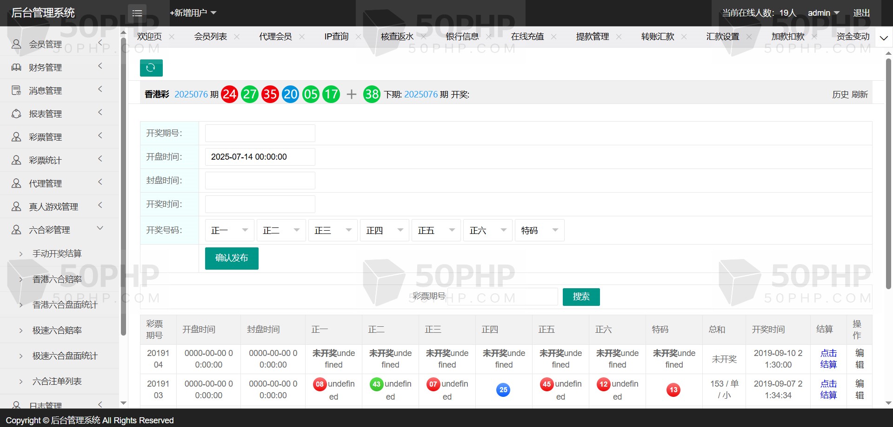Close the 代理会员 tab

point(302,37)
